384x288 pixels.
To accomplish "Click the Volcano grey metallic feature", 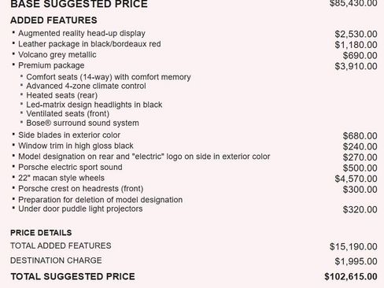I will tap(57, 54).
